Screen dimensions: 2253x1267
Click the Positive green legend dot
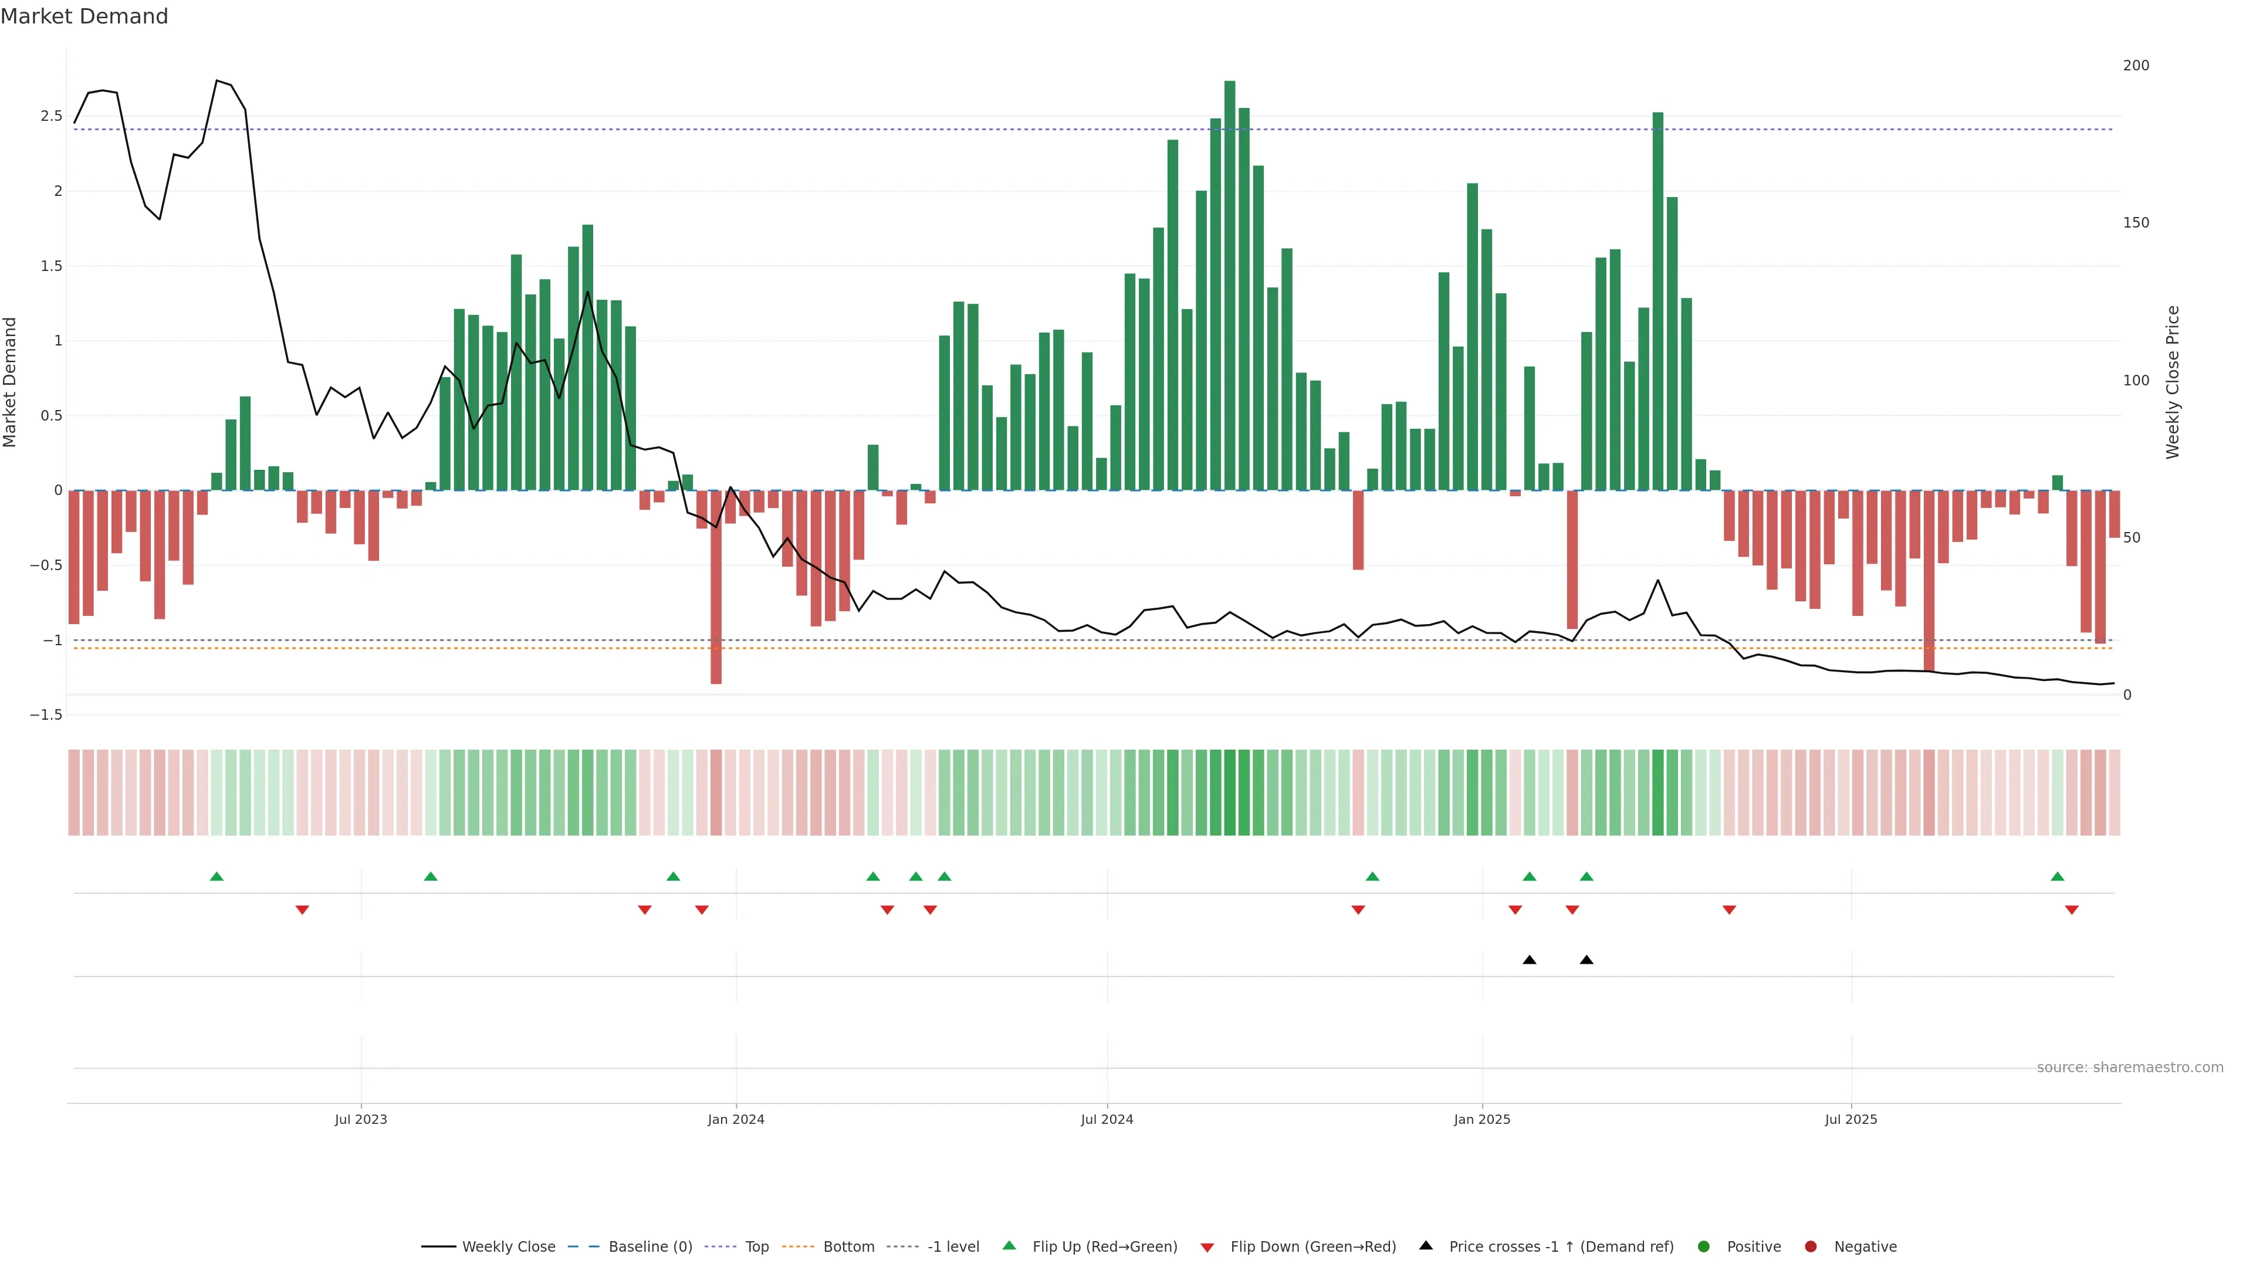tap(1703, 1247)
